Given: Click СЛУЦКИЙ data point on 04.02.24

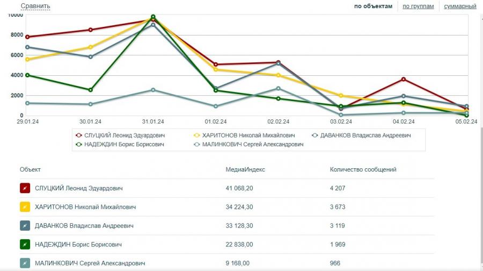Looking at the screenshot, I should pos(403,80).
